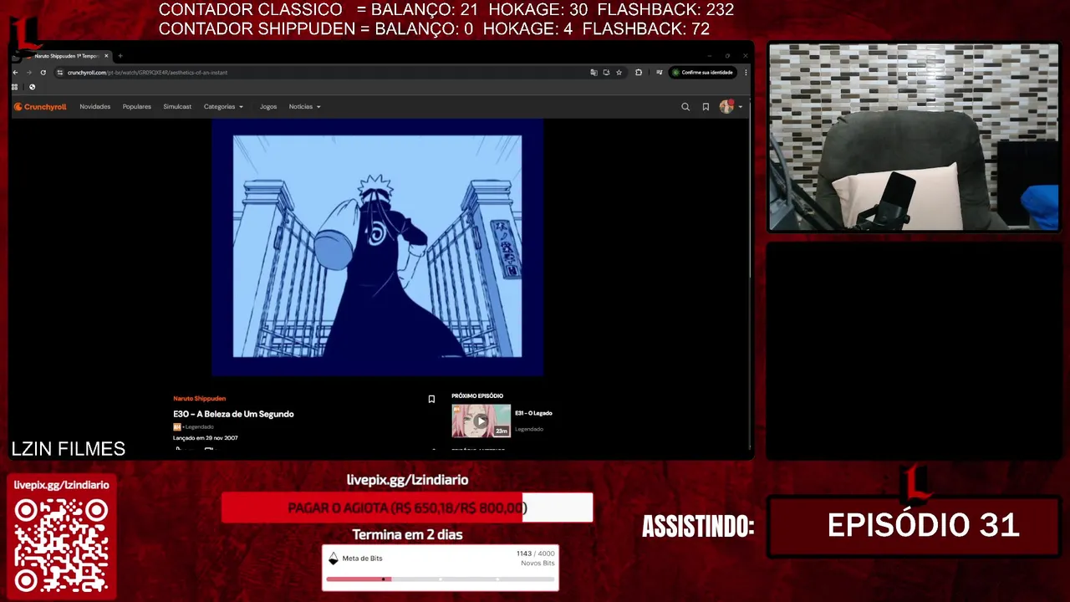Open the Naruto Shippuden series link

pyautogui.click(x=199, y=399)
